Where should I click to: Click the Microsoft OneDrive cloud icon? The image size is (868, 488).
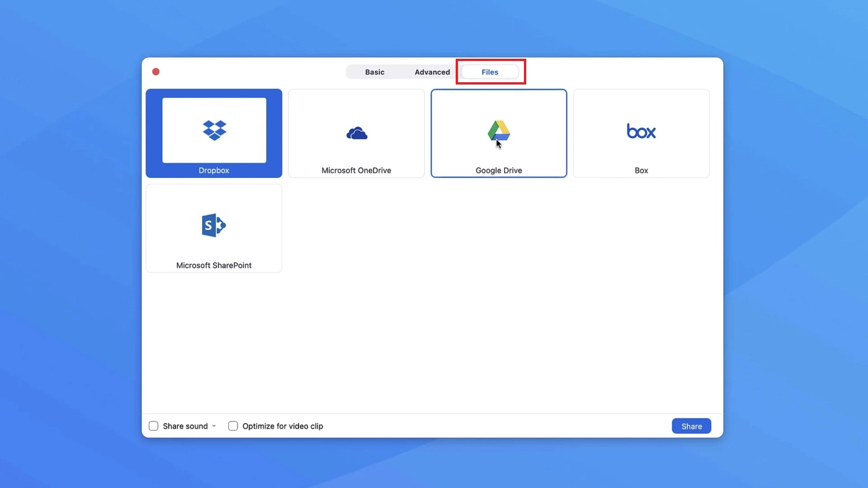pos(357,133)
